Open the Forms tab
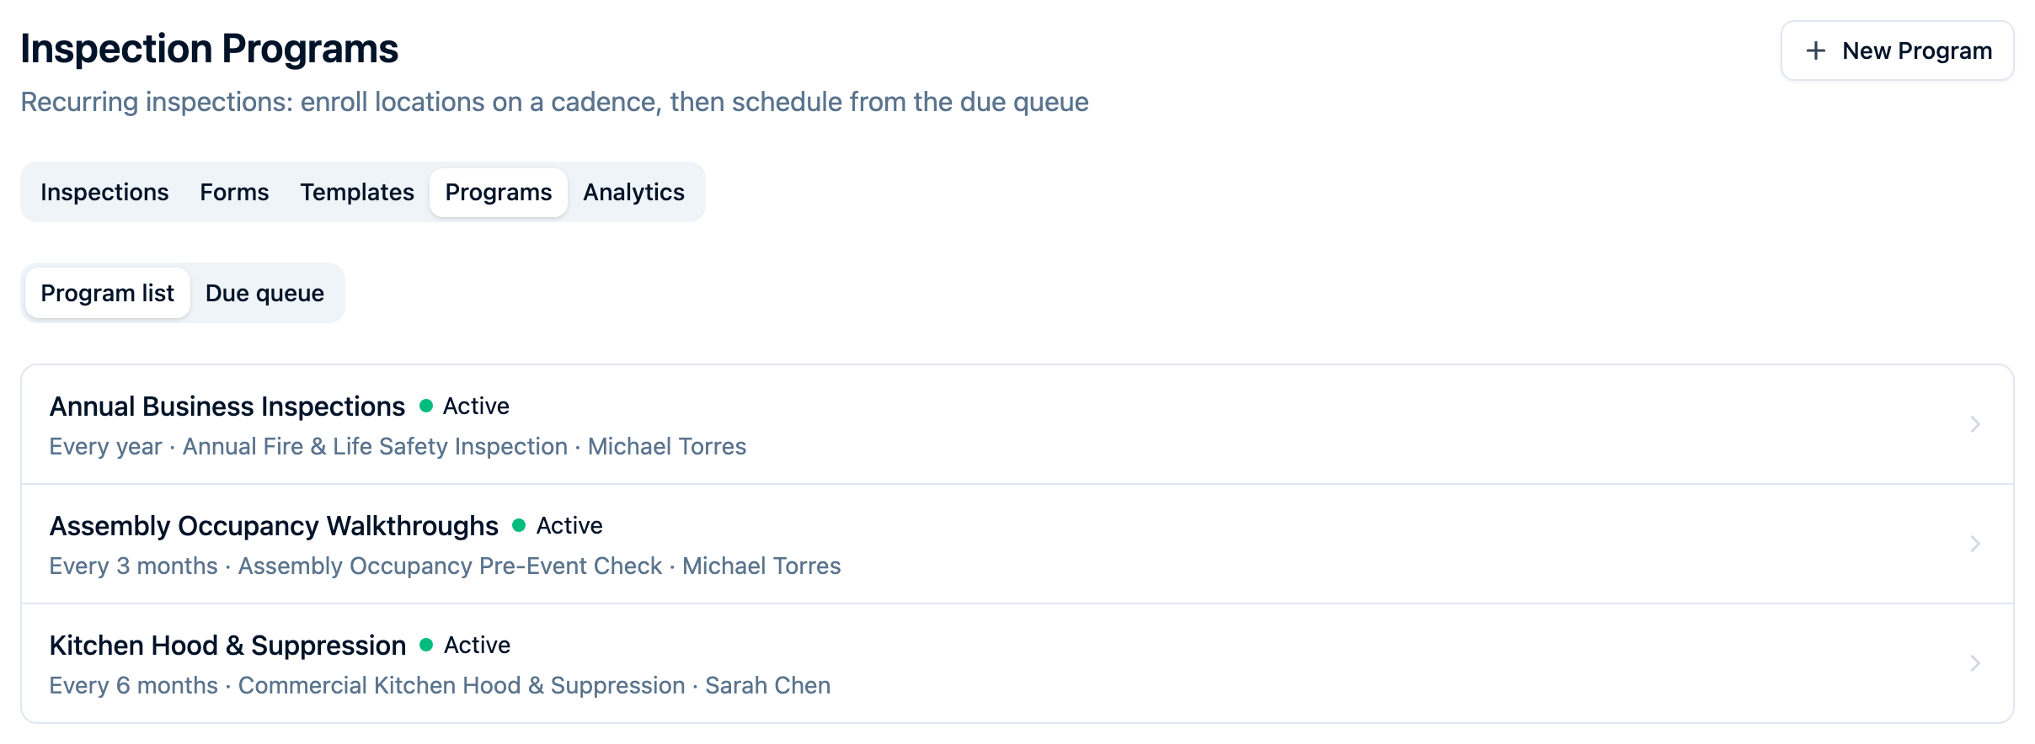Image resolution: width=2035 pixels, height=744 pixels. coord(234,192)
